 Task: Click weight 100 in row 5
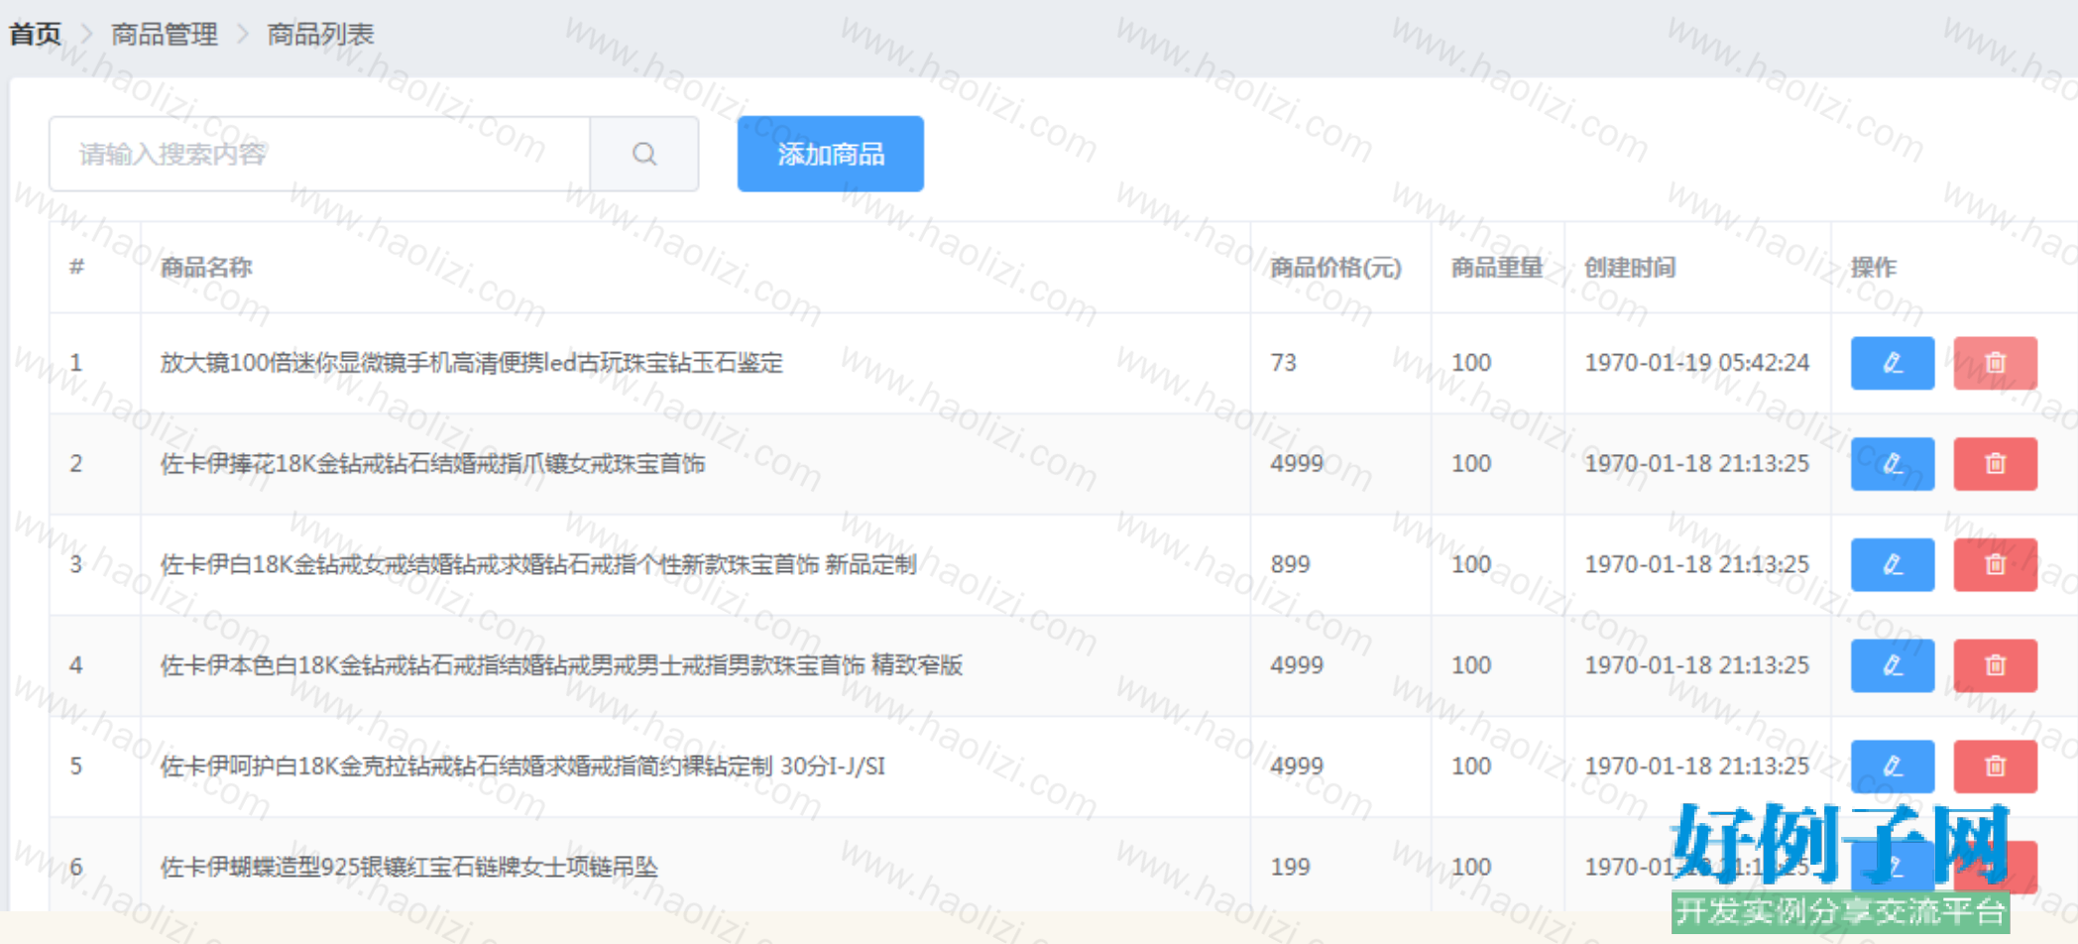(x=1471, y=767)
